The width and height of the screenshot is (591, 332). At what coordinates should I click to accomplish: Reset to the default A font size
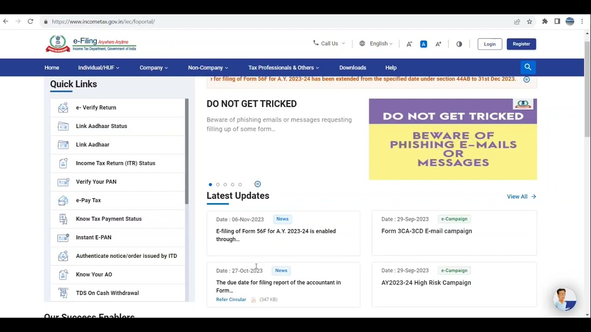423,44
